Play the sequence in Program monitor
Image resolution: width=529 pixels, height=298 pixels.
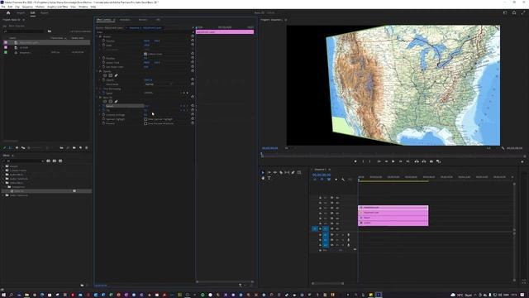coord(393,161)
